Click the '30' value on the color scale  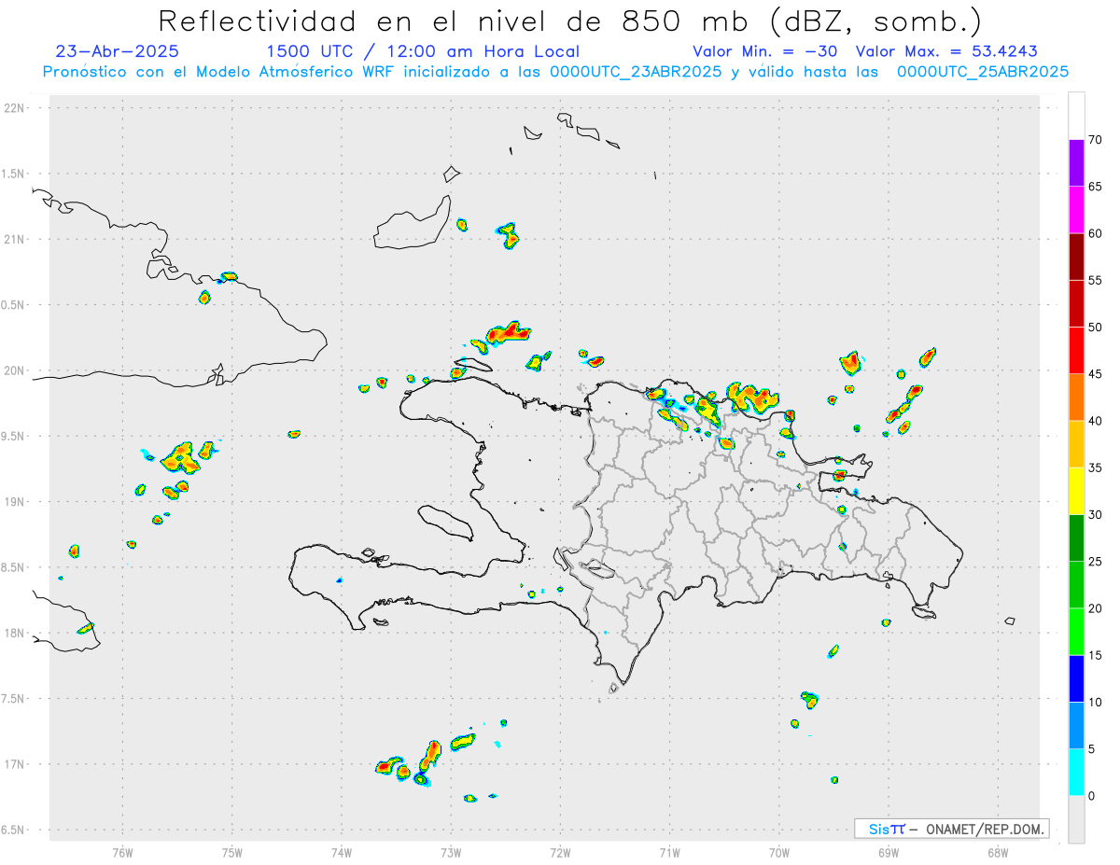click(x=1095, y=515)
